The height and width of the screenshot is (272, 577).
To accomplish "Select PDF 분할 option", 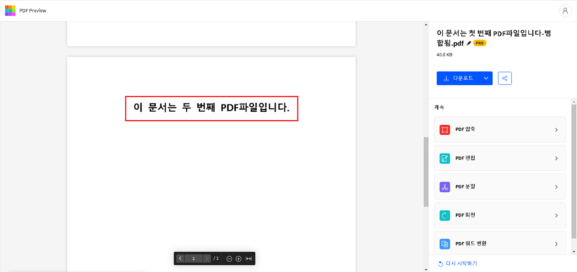I will click(x=499, y=186).
